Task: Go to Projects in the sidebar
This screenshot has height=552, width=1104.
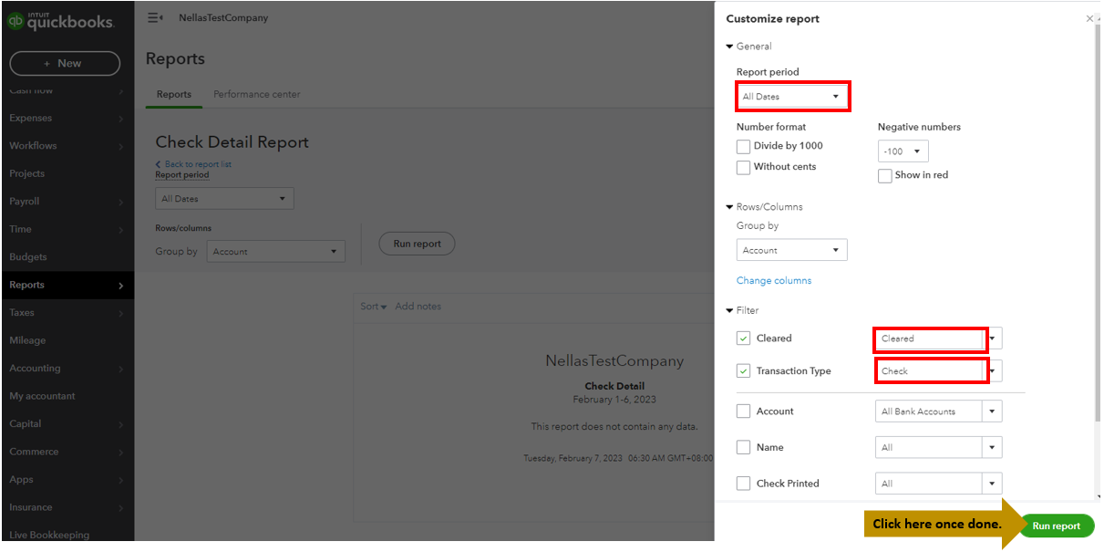Action: pyautogui.click(x=67, y=174)
